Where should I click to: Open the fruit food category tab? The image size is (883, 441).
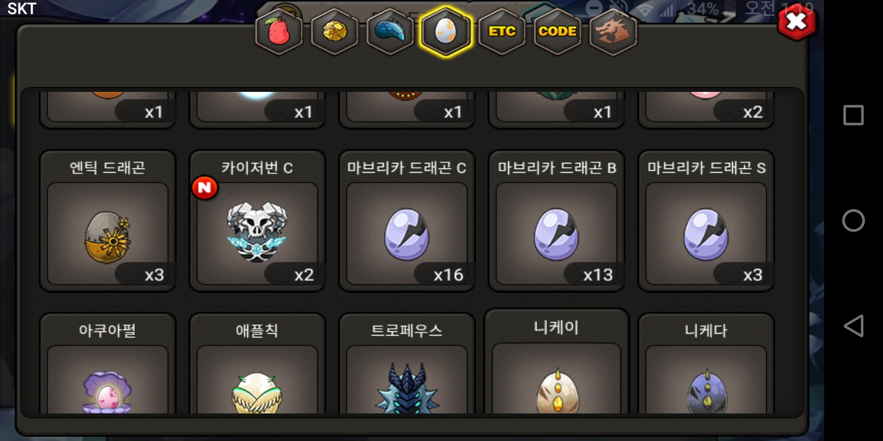click(279, 32)
